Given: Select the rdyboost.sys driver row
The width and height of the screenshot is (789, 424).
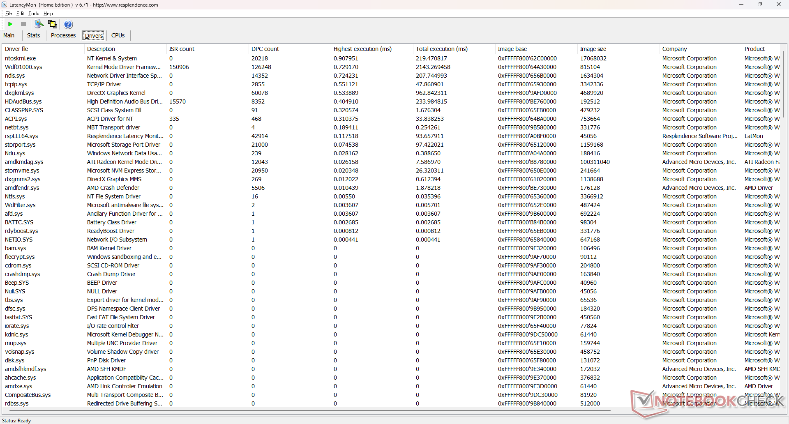Looking at the screenshot, I should pyautogui.click(x=392, y=231).
